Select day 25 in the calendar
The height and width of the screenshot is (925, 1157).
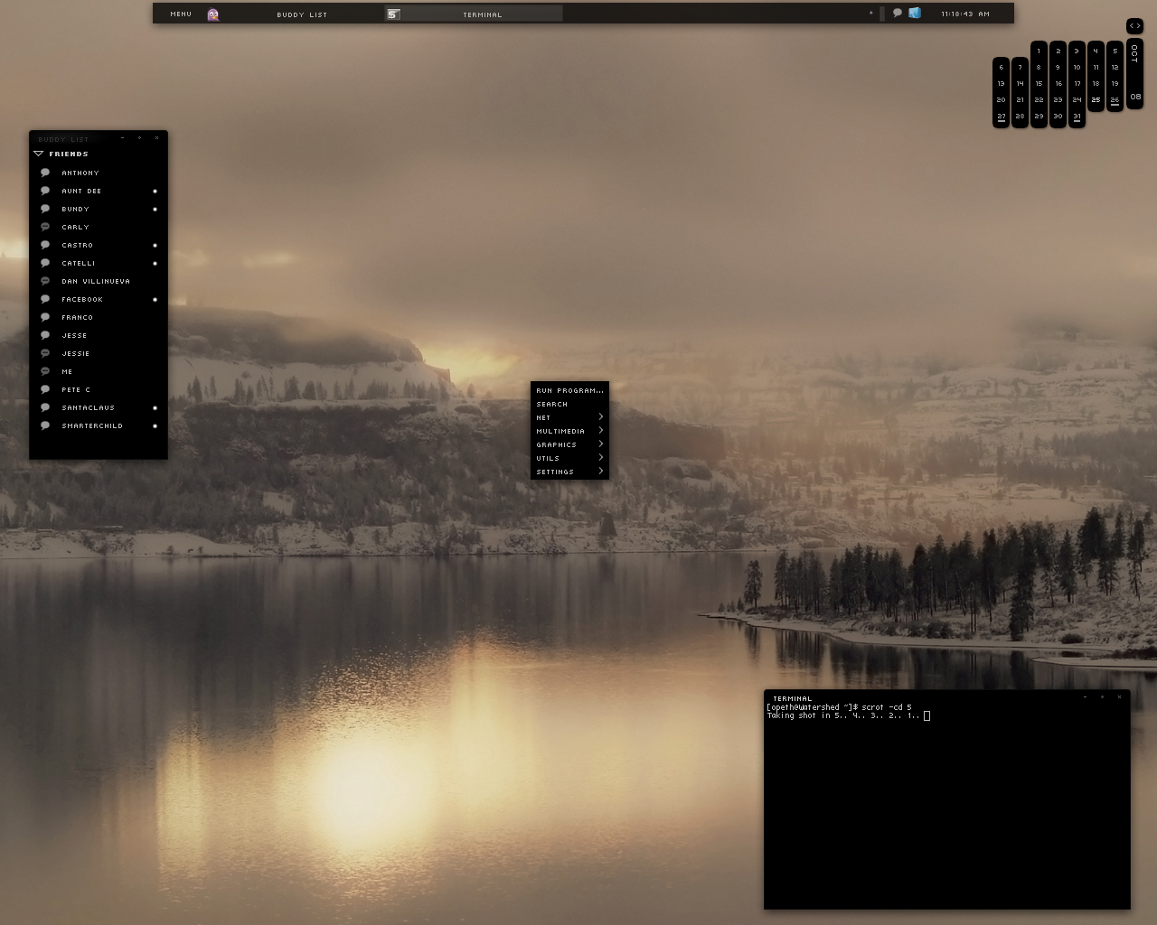tap(1096, 99)
